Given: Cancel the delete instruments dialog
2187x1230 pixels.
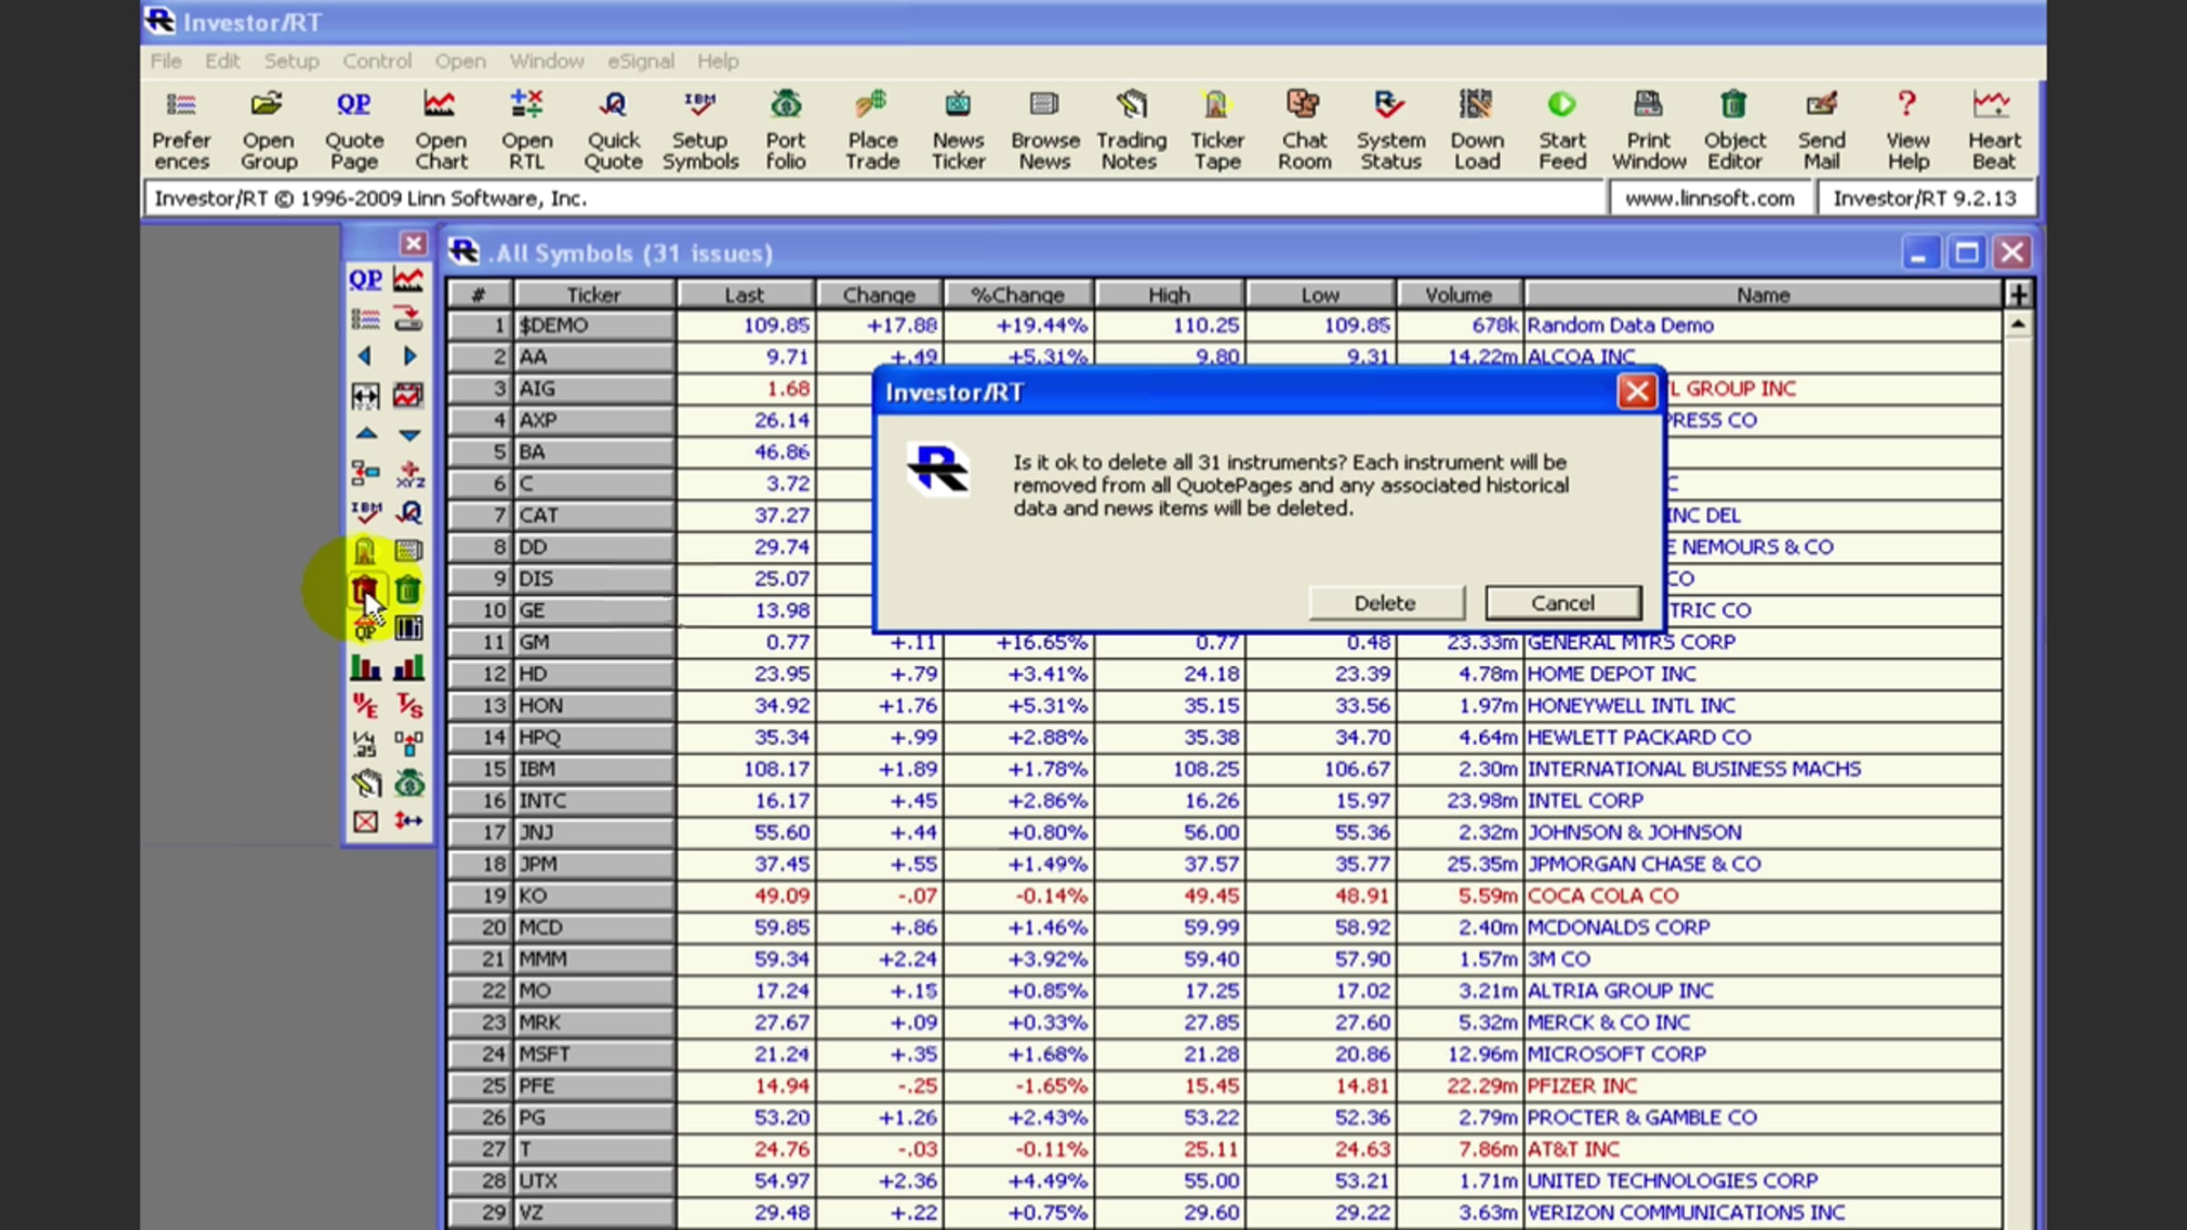Looking at the screenshot, I should (1563, 603).
